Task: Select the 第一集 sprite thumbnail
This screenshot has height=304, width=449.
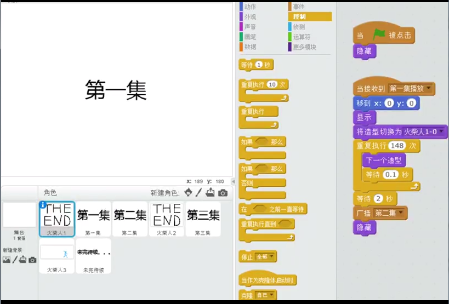Action: pos(93,219)
